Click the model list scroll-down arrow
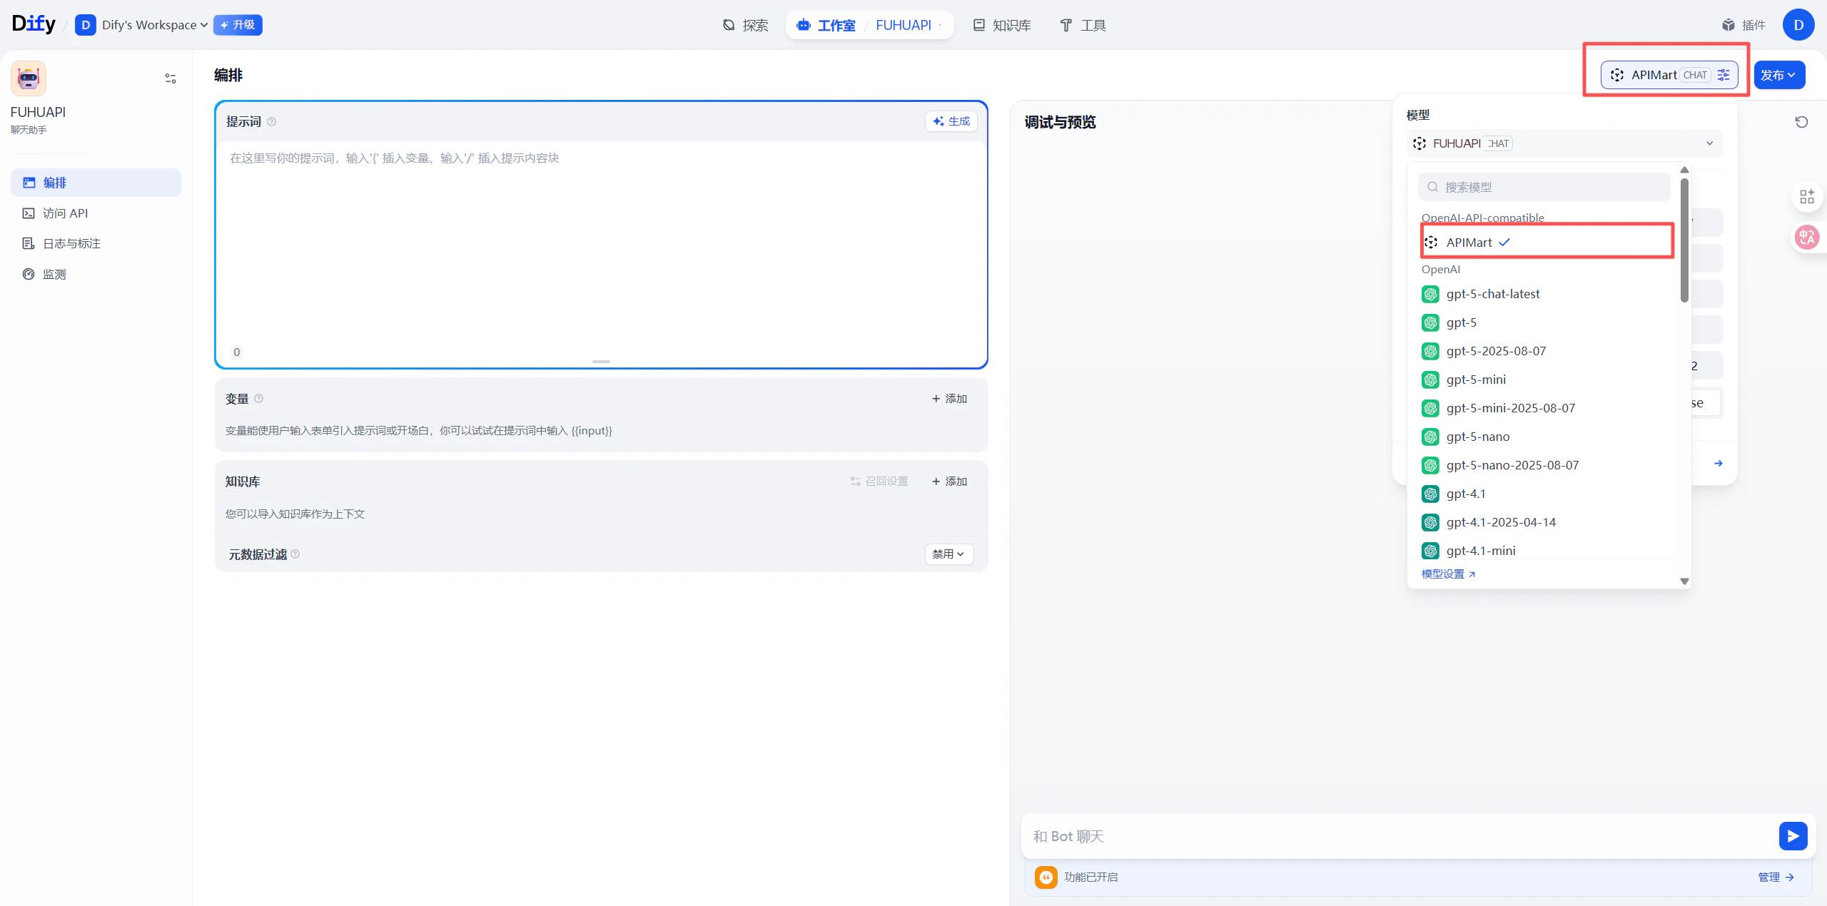The image size is (1827, 906). (x=1684, y=581)
